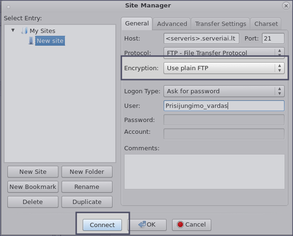Open the Transfer Settings tab

[x=220, y=24]
